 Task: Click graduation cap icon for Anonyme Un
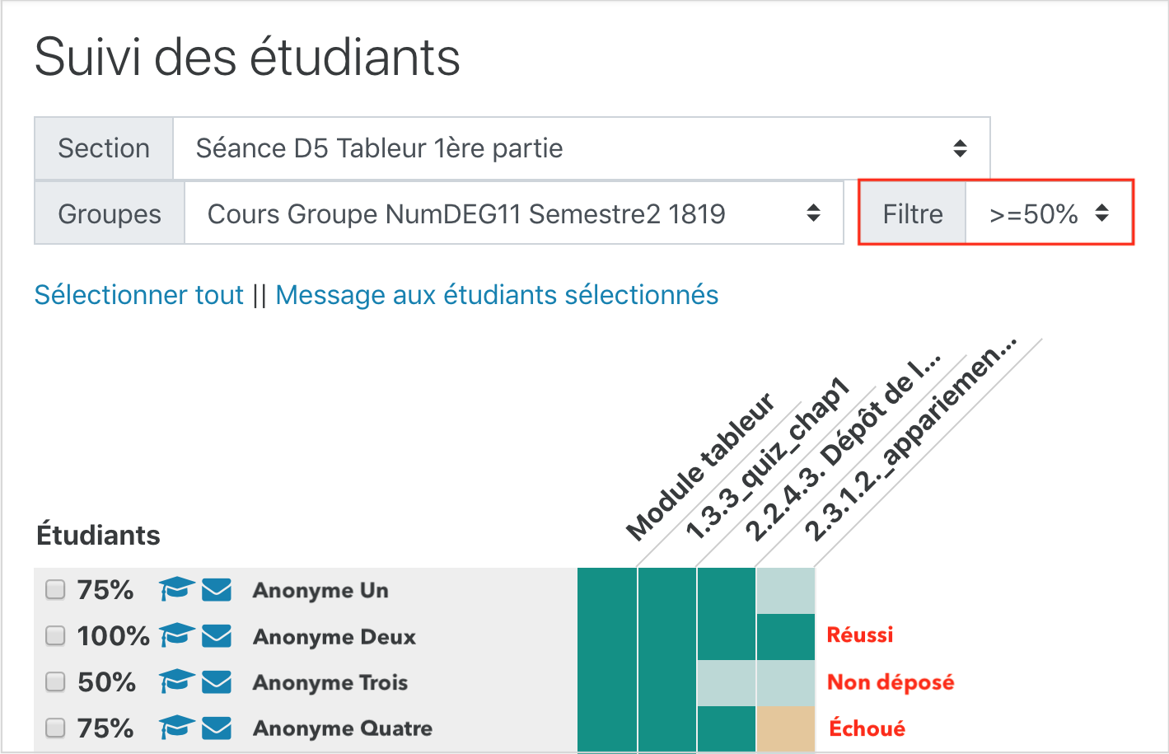[176, 589]
